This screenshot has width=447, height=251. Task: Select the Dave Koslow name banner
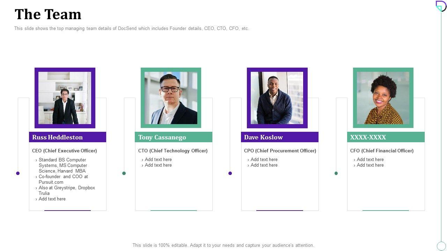pyautogui.click(x=280, y=137)
